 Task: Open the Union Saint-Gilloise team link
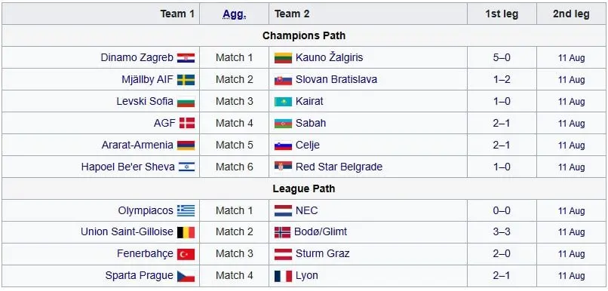[x=127, y=231]
